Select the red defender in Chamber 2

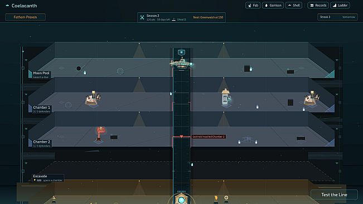(100, 134)
